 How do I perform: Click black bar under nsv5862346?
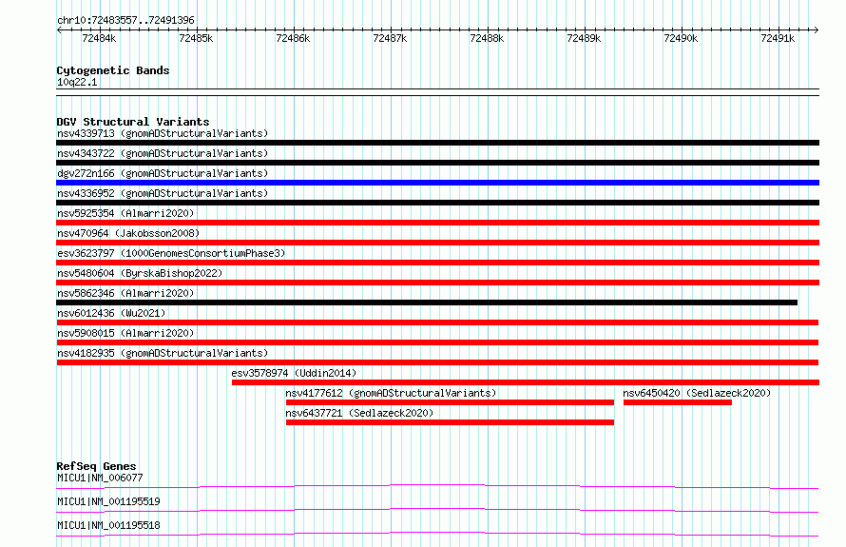(x=427, y=303)
